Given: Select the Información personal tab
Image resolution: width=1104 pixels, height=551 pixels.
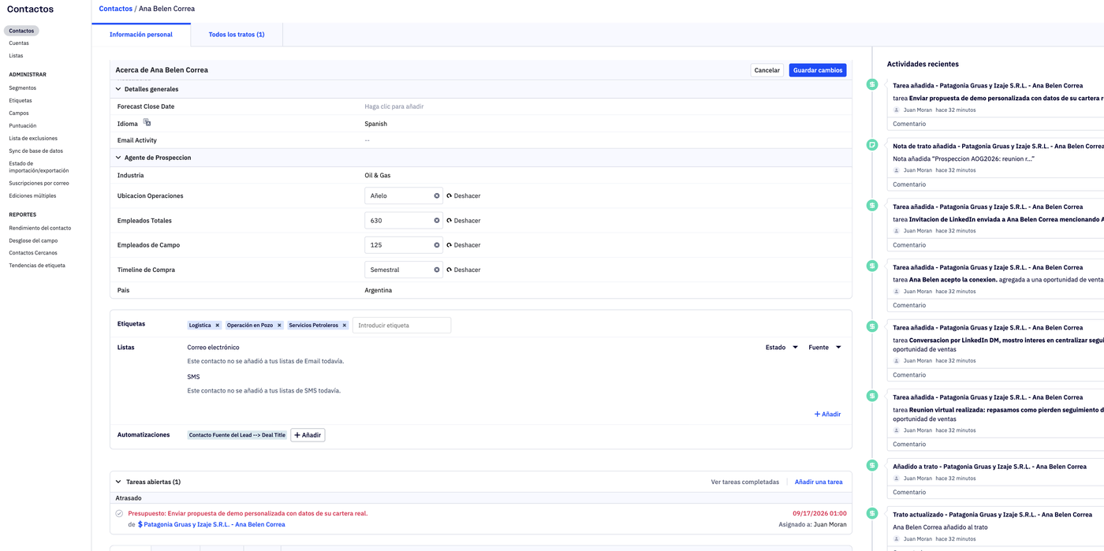Looking at the screenshot, I should click(x=141, y=35).
